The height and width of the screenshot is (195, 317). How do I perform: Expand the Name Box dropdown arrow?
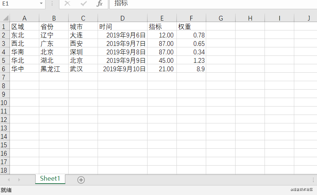point(41,3)
